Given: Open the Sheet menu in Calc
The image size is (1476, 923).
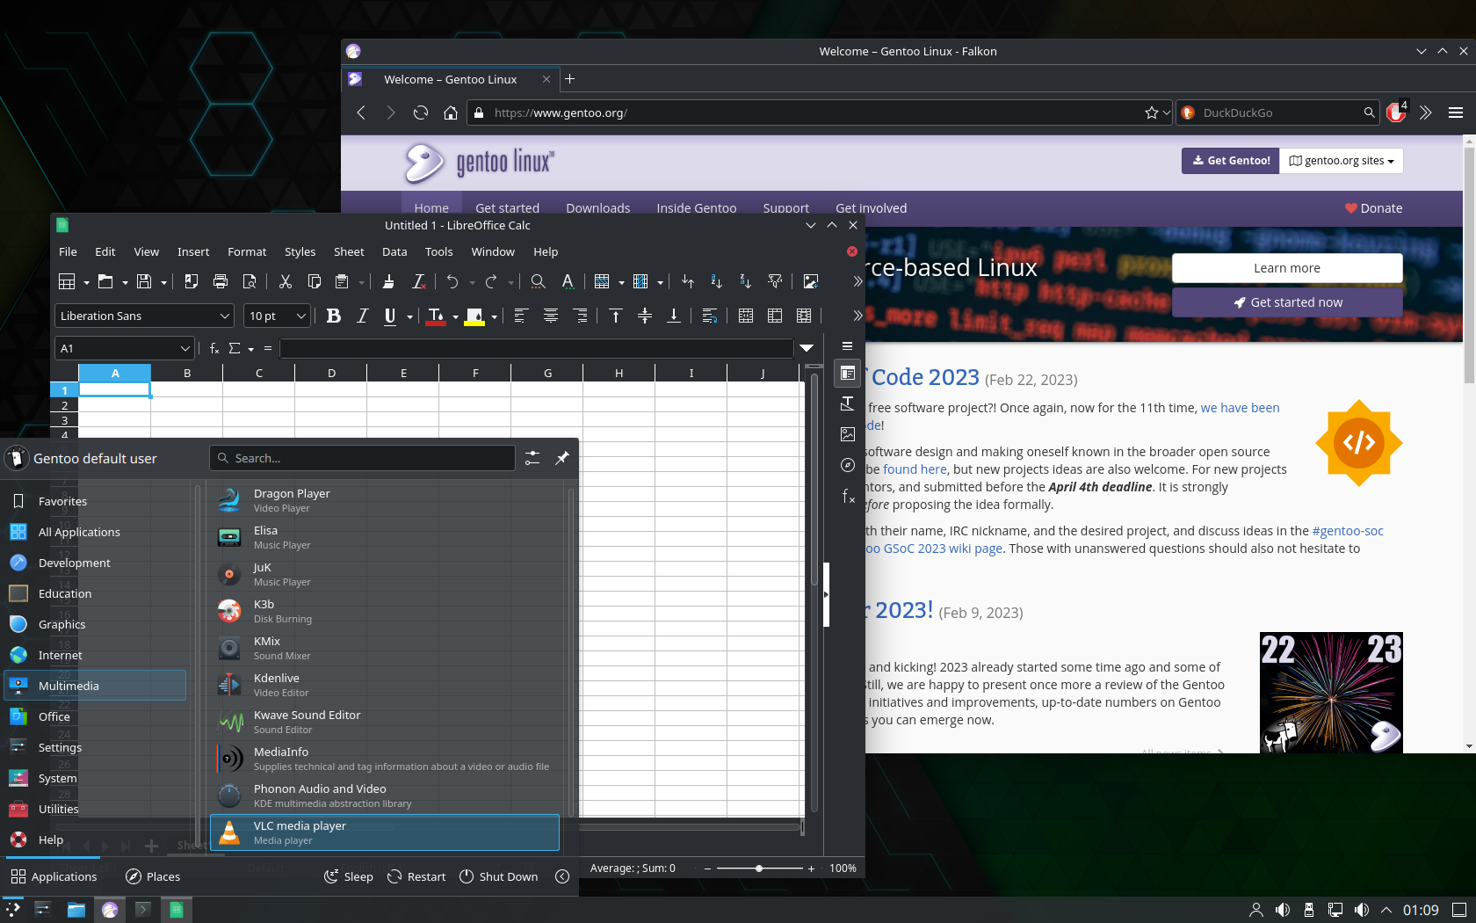Looking at the screenshot, I should pyautogui.click(x=349, y=251).
